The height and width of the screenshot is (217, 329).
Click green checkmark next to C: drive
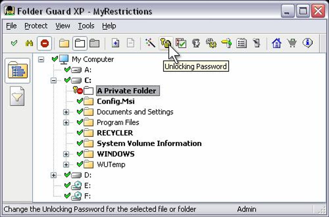(x=67, y=80)
